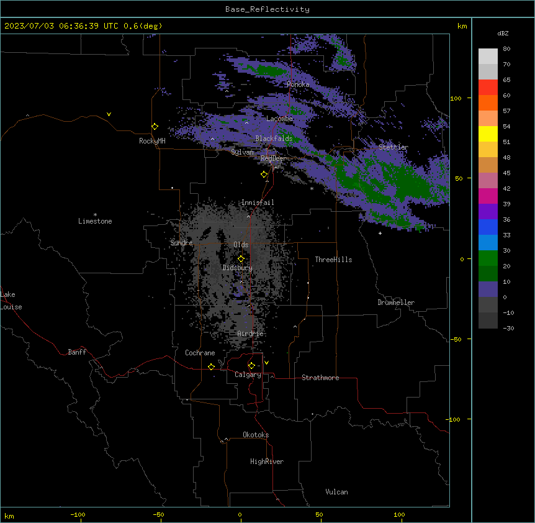The image size is (535, 523).
Task: Click the yellow diamond marker below RedDeer
Action: click(x=264, y=175)
